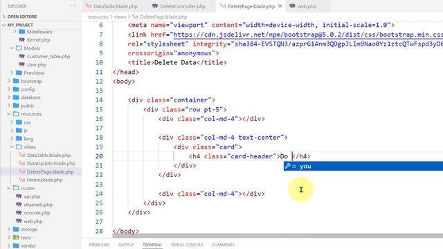Click Middleware folder icon

point(21,32)
